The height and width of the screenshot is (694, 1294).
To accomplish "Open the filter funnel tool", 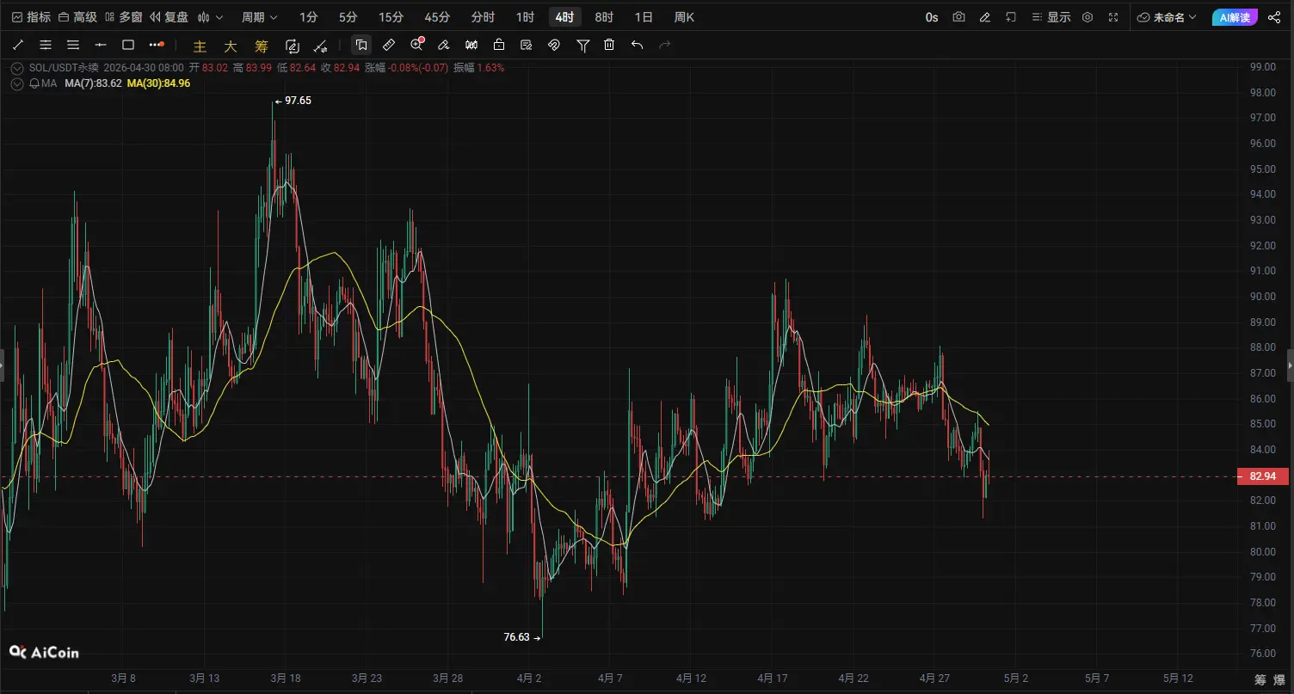I will click(582, 45).
